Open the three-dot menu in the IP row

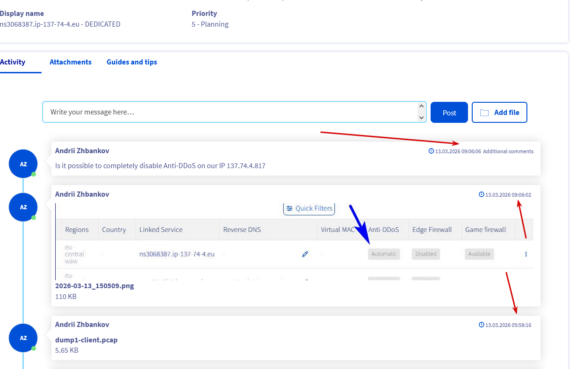pos(526,254)
